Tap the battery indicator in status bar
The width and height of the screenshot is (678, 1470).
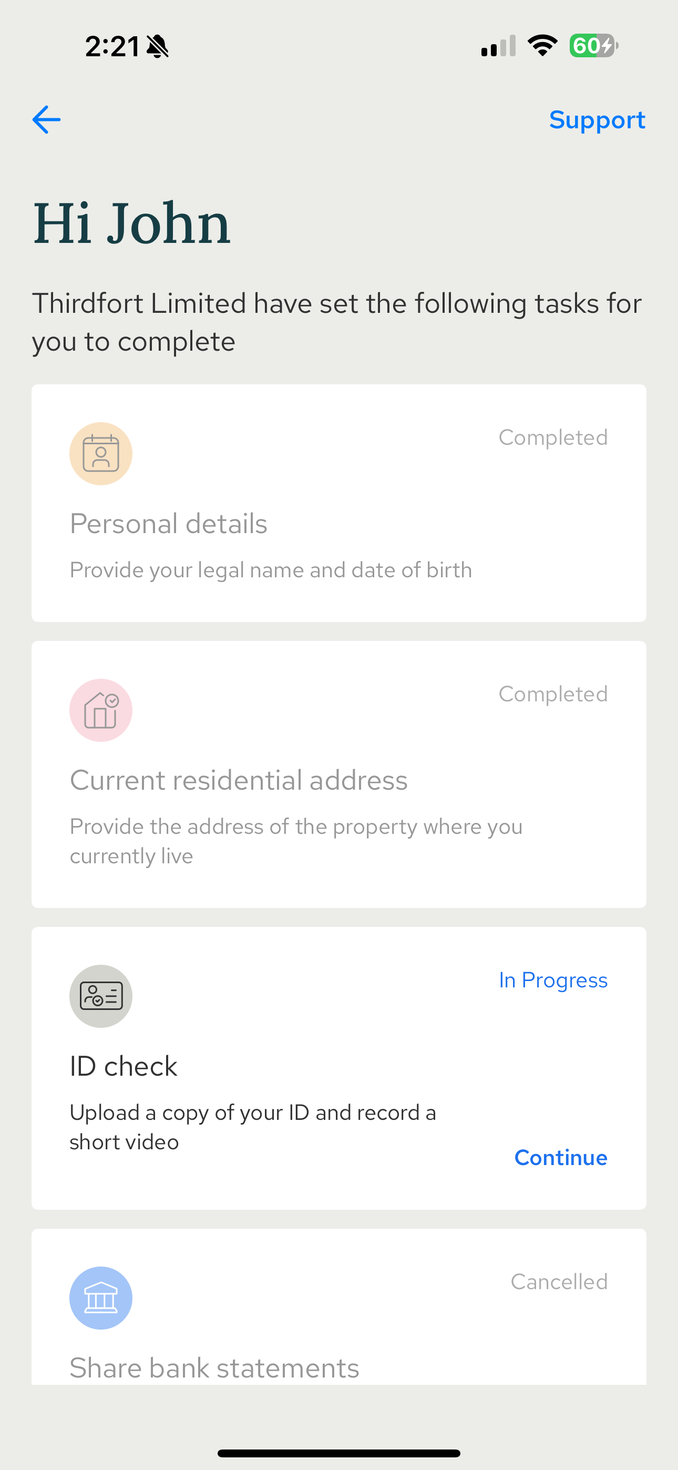(593, 46)
